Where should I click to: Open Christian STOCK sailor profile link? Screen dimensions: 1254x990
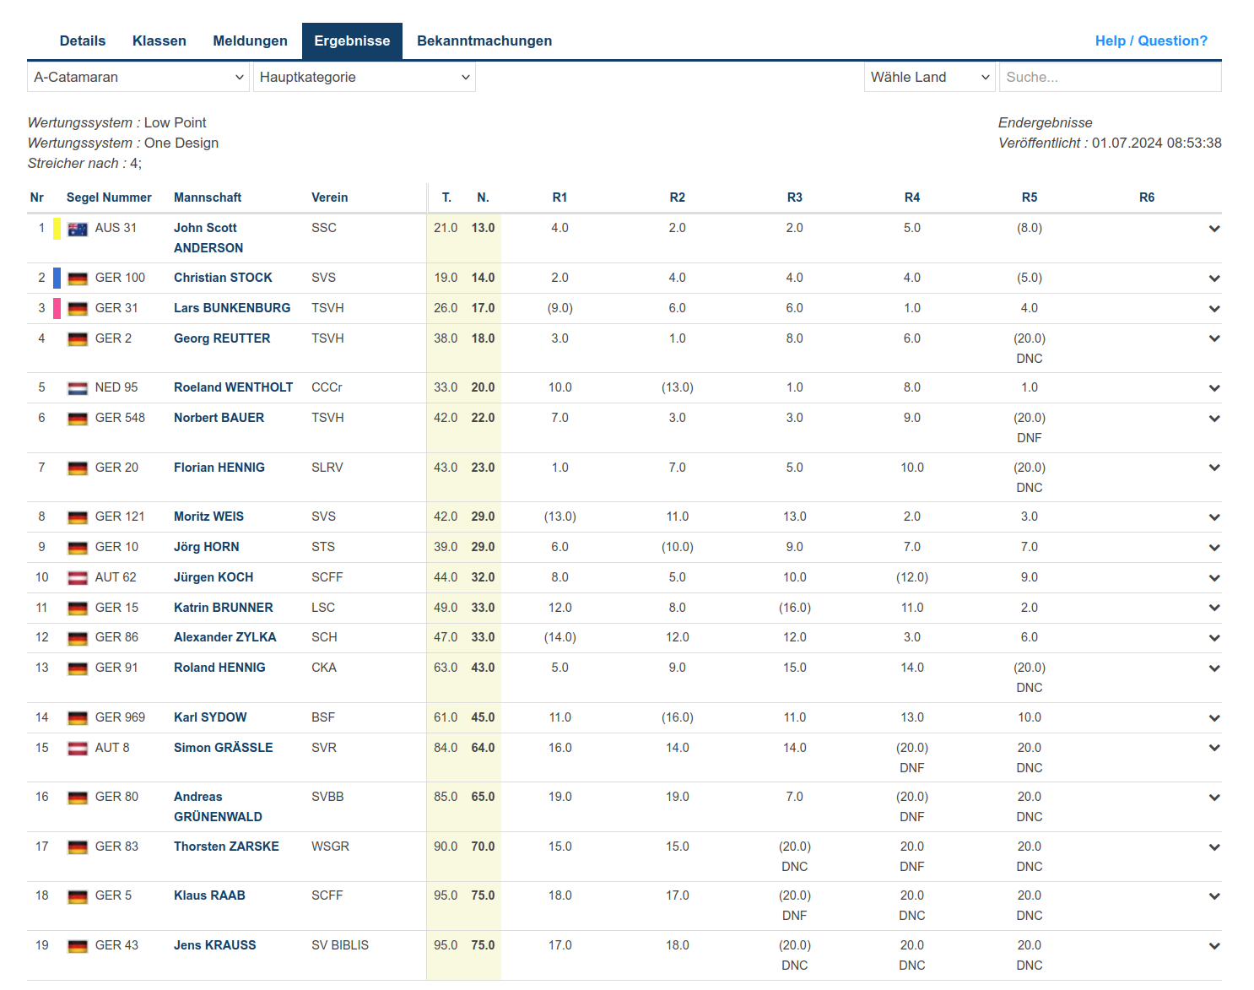pos(223,278)
